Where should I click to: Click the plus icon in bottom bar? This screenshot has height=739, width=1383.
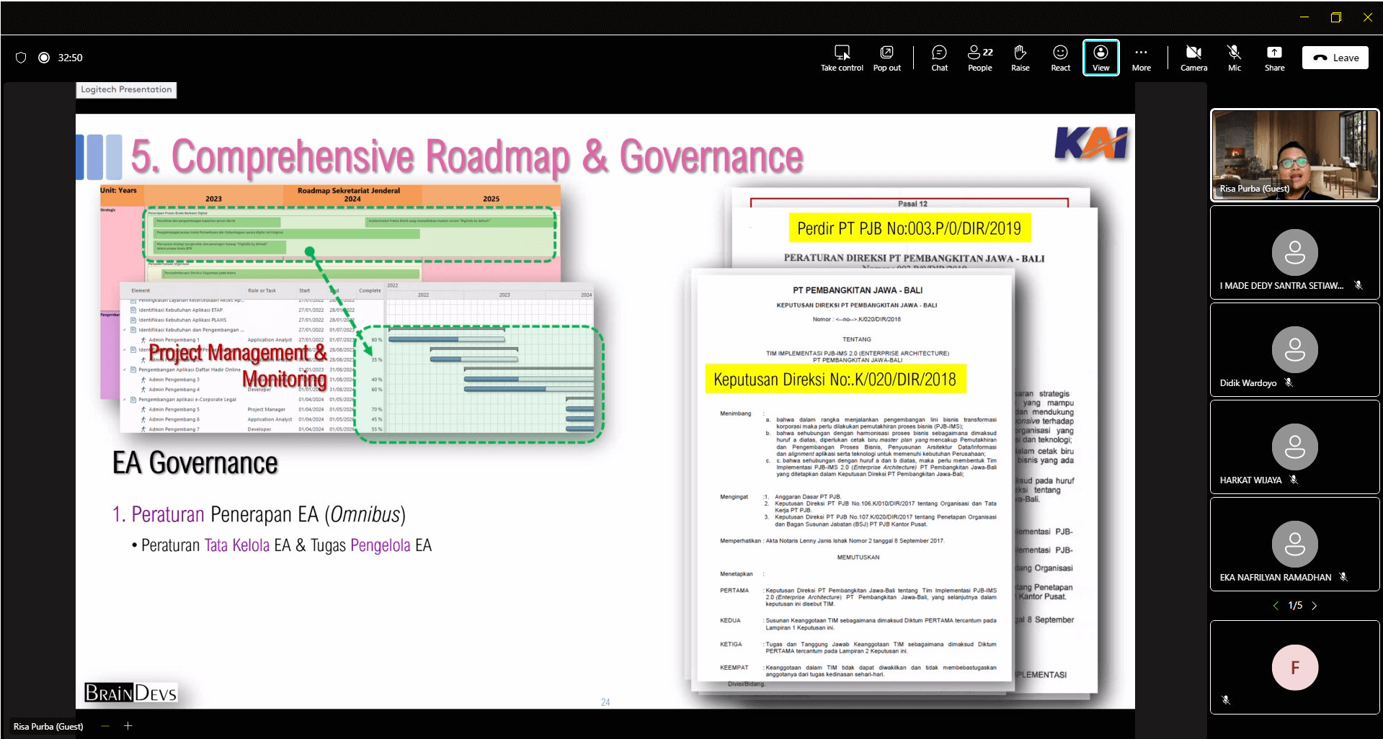128,726
